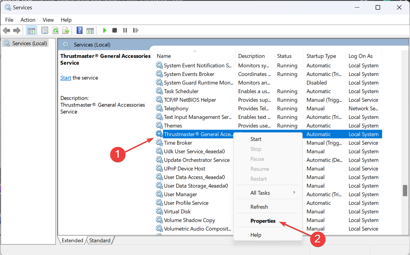Click the gear icon beside UPnP Device Host
This screenshot has width=410, height=255.
point(159,168)
